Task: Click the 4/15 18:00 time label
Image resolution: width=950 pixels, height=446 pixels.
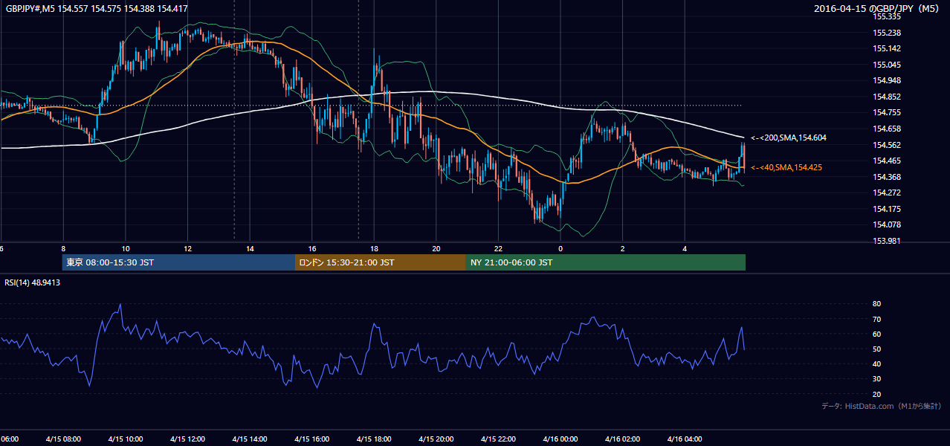Action: coord(374,439)
